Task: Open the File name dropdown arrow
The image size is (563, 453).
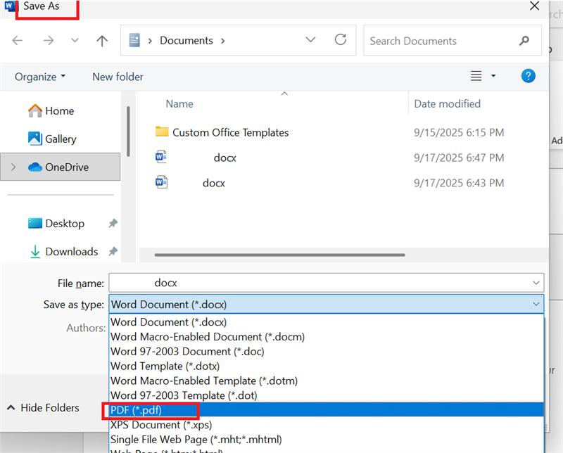Action: pyautogui.click(x=536, y=283)
